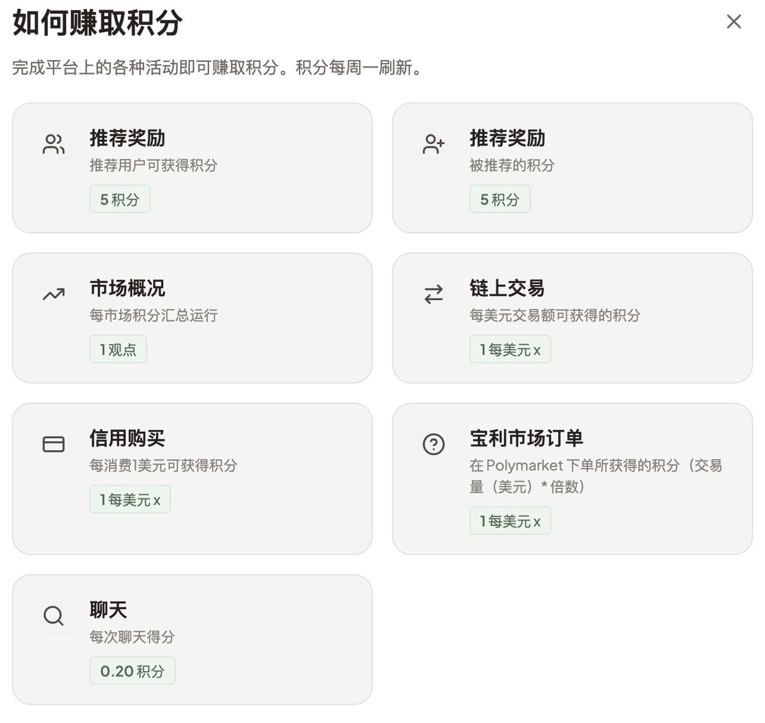The width and height of the screenshot is (765, 723).
Task: Close the 如何赚取积分 dialog
Action: tap(733, 21)
